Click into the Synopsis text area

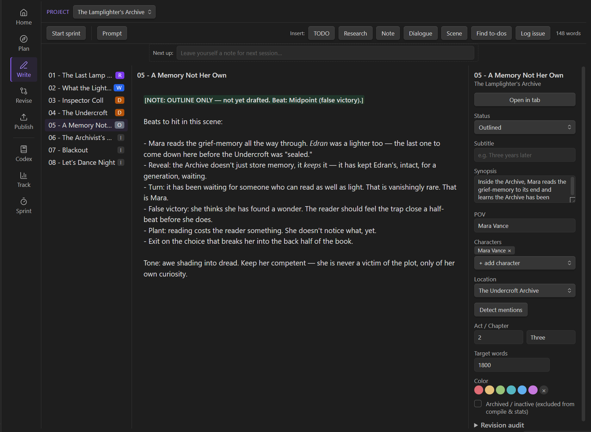[523, 189]
